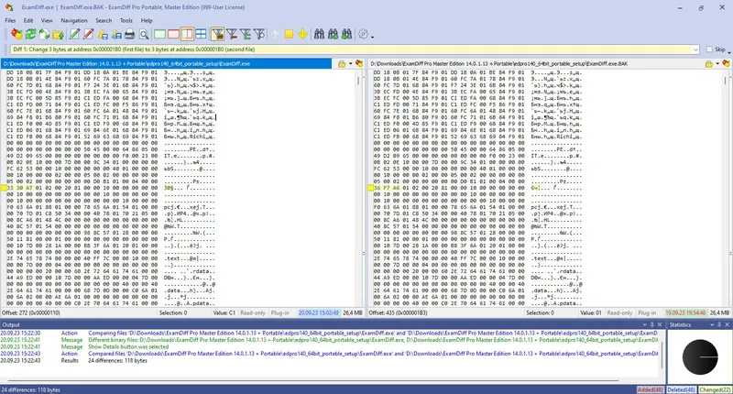
Task: Click the open folder with arrow icon
Action: coord(59,34)
